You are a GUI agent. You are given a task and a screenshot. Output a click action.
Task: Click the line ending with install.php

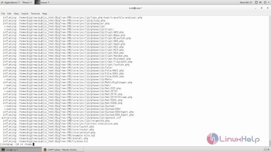46,138
